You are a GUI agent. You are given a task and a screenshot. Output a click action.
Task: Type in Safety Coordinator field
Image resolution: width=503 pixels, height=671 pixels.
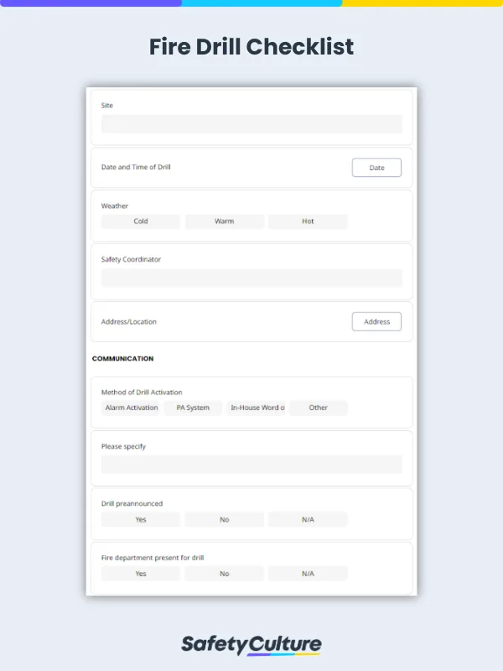point(251,278)
